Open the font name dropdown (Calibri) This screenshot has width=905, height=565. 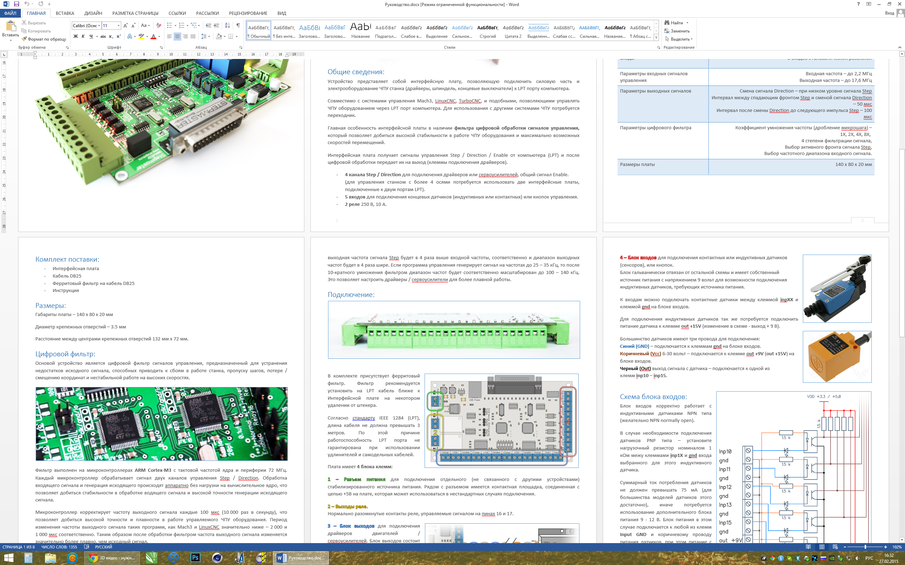coord(99,25)
